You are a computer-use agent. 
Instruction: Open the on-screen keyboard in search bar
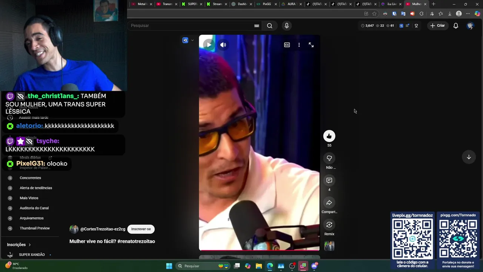[x=257, y=26]
